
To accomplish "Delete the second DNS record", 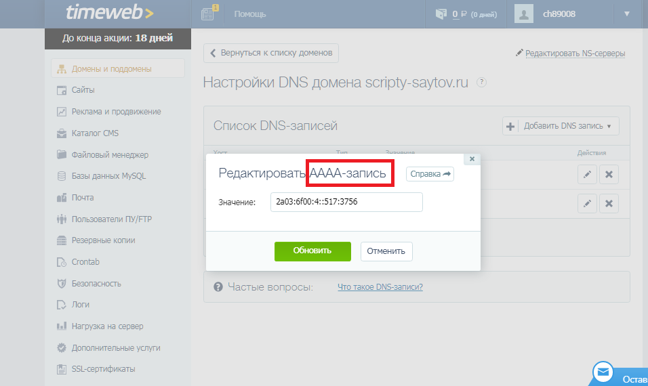I will (609, 204).
